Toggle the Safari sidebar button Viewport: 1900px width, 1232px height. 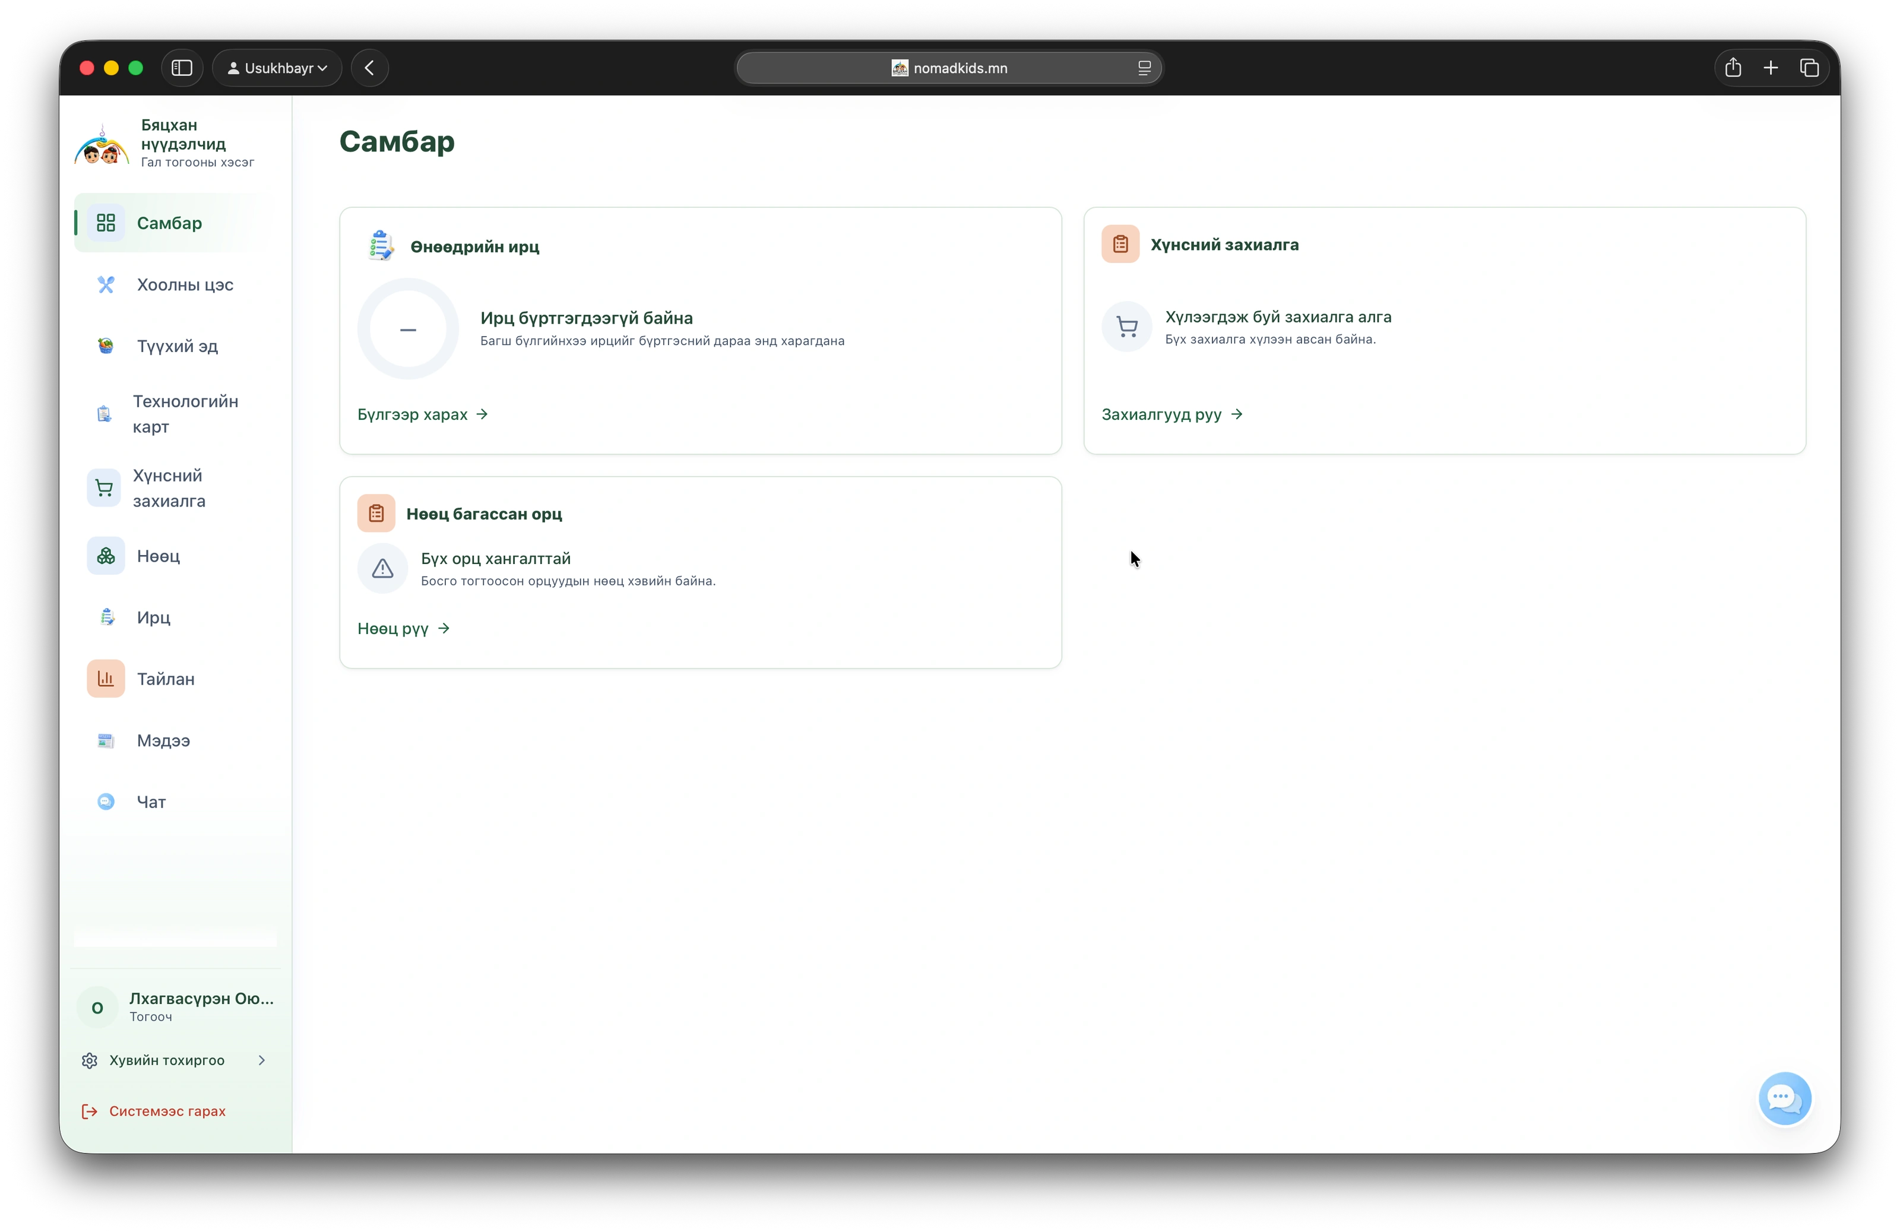[182, 68]
